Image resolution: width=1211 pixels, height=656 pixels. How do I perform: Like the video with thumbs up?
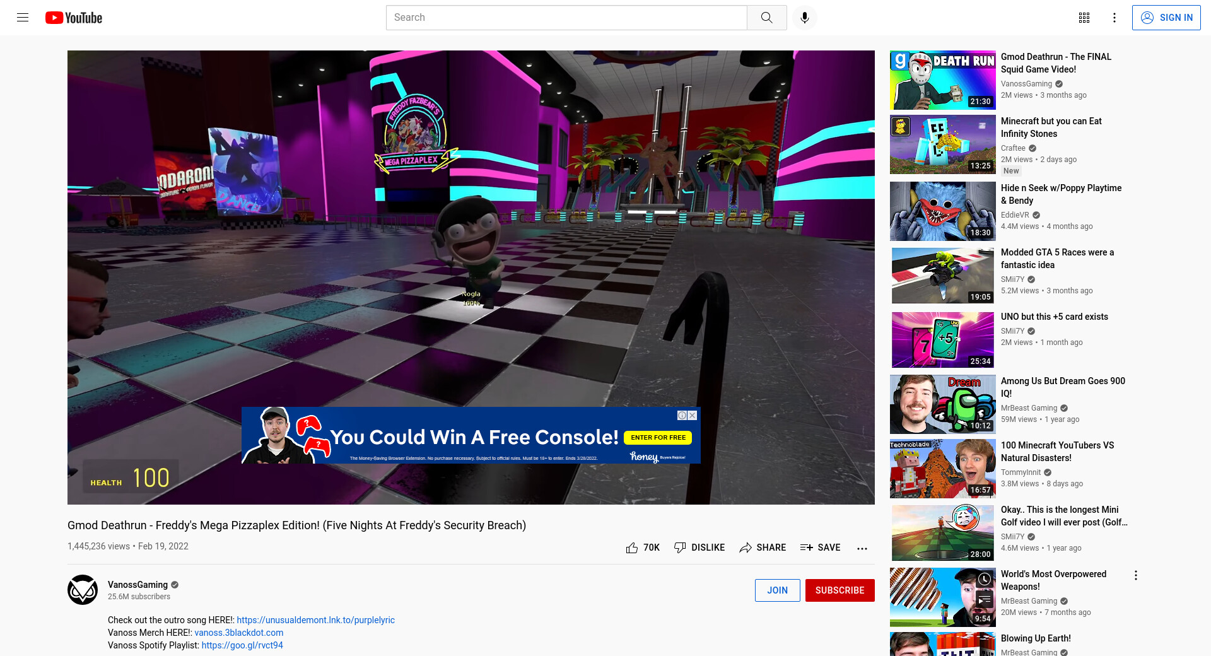click(642, 548)
